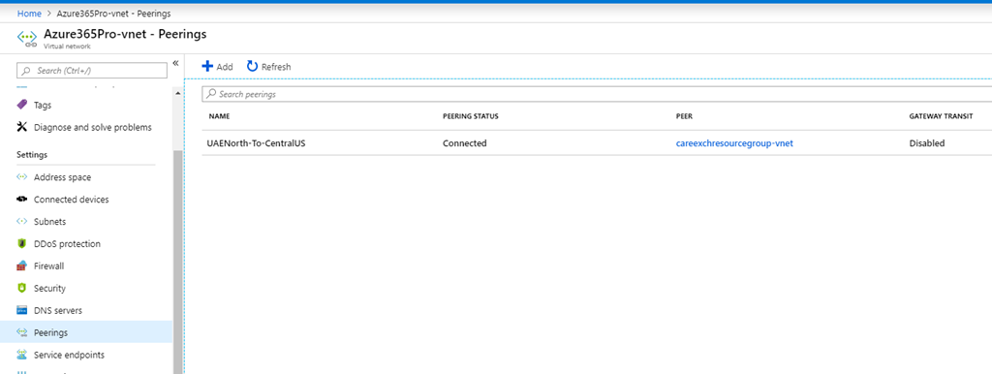Click the DNS servers icon

tap(21, 310)
